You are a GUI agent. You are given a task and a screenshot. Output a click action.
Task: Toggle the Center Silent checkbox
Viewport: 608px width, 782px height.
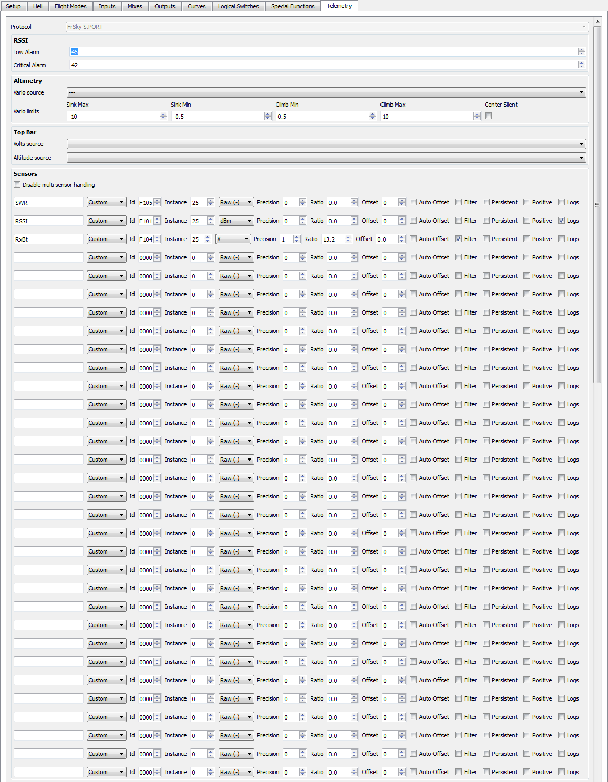tap(489, 116)
